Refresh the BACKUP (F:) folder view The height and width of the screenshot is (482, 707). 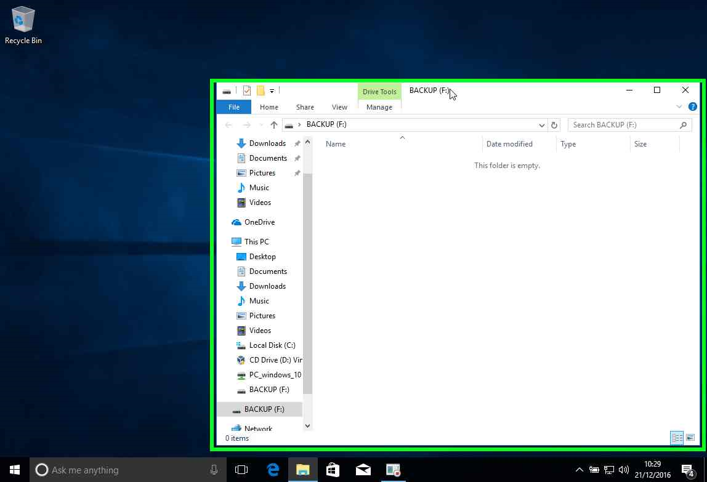coord(554,125)
